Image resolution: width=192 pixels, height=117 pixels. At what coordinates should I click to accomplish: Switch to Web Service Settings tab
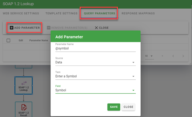[21, 13]
